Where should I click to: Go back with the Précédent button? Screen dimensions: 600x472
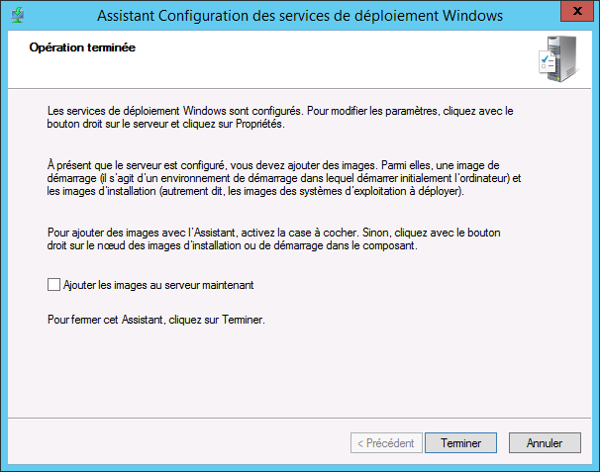click(386, 443)
